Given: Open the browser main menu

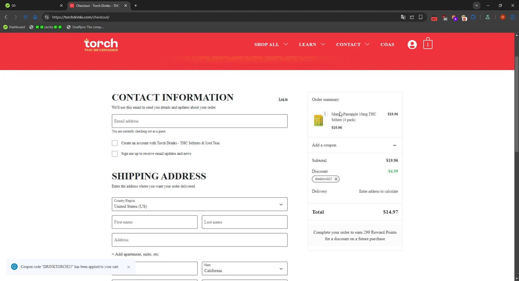Looking at the screenshot, I should tap(513, 17).
